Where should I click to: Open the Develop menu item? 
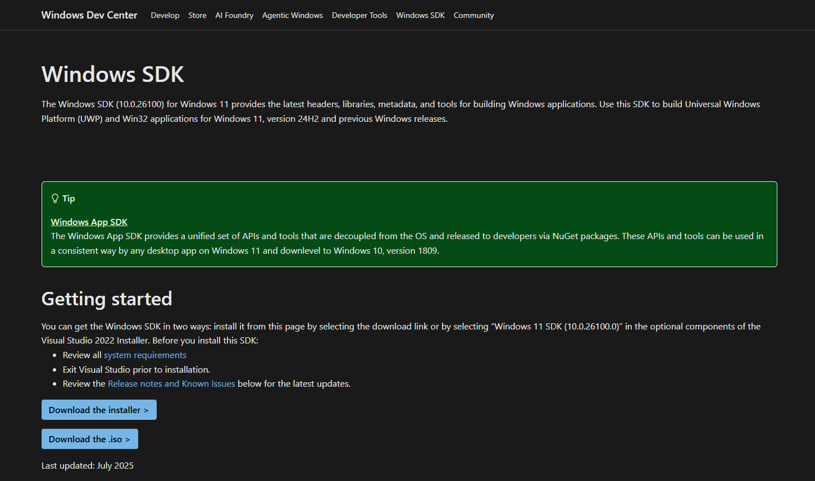(x=165, y=15)
